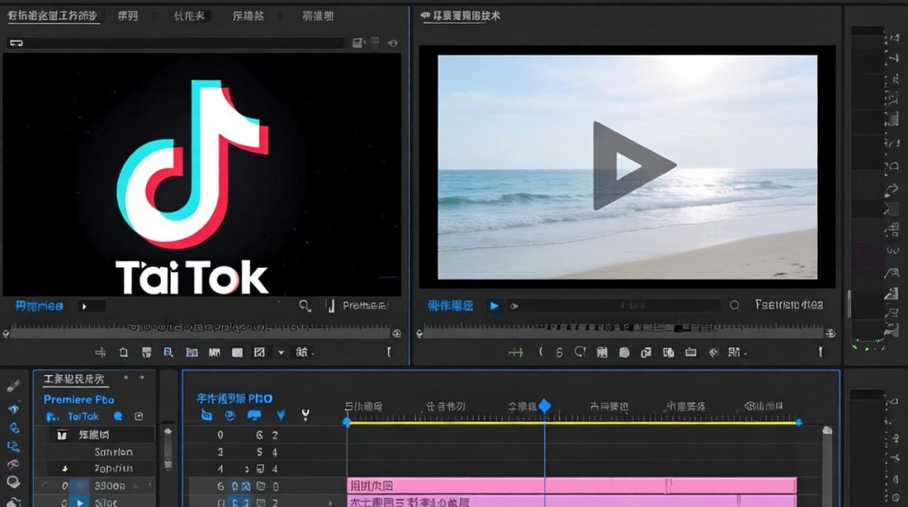
Task: Click the solid light-gray rectangle icon in TikTok toolbar
Action: tap(237, 352)
